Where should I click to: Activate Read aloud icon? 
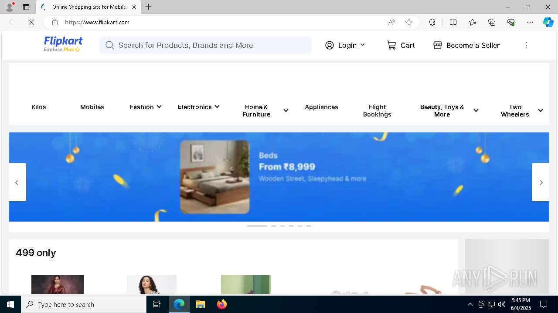click(391, 22)
